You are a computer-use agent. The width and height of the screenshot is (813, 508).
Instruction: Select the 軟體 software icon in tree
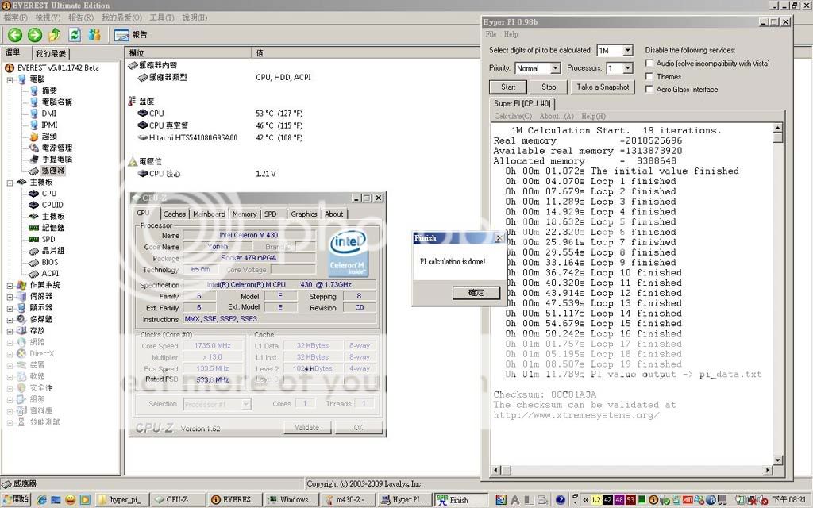21,376
